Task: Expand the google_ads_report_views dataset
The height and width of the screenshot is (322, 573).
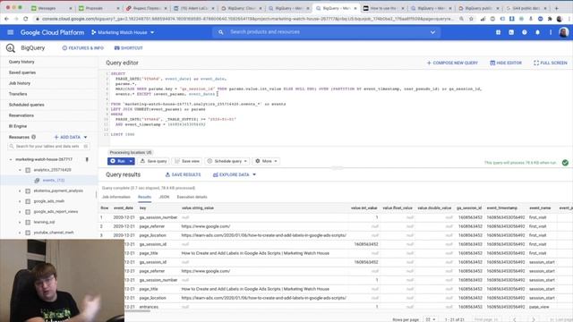Action: (20, 212)
